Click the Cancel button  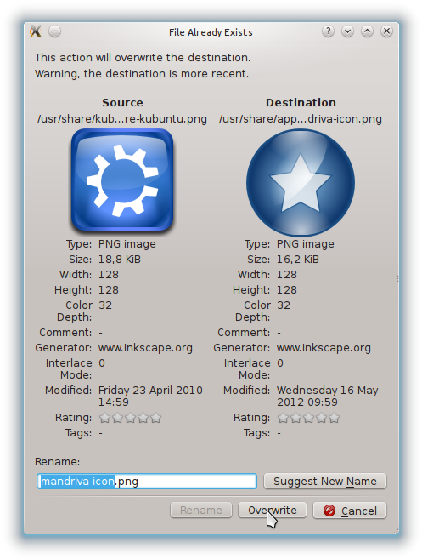(350, 511)
